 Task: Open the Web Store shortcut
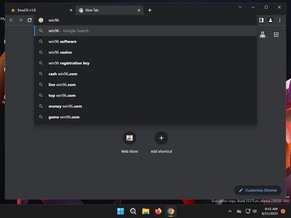(130, 142)
